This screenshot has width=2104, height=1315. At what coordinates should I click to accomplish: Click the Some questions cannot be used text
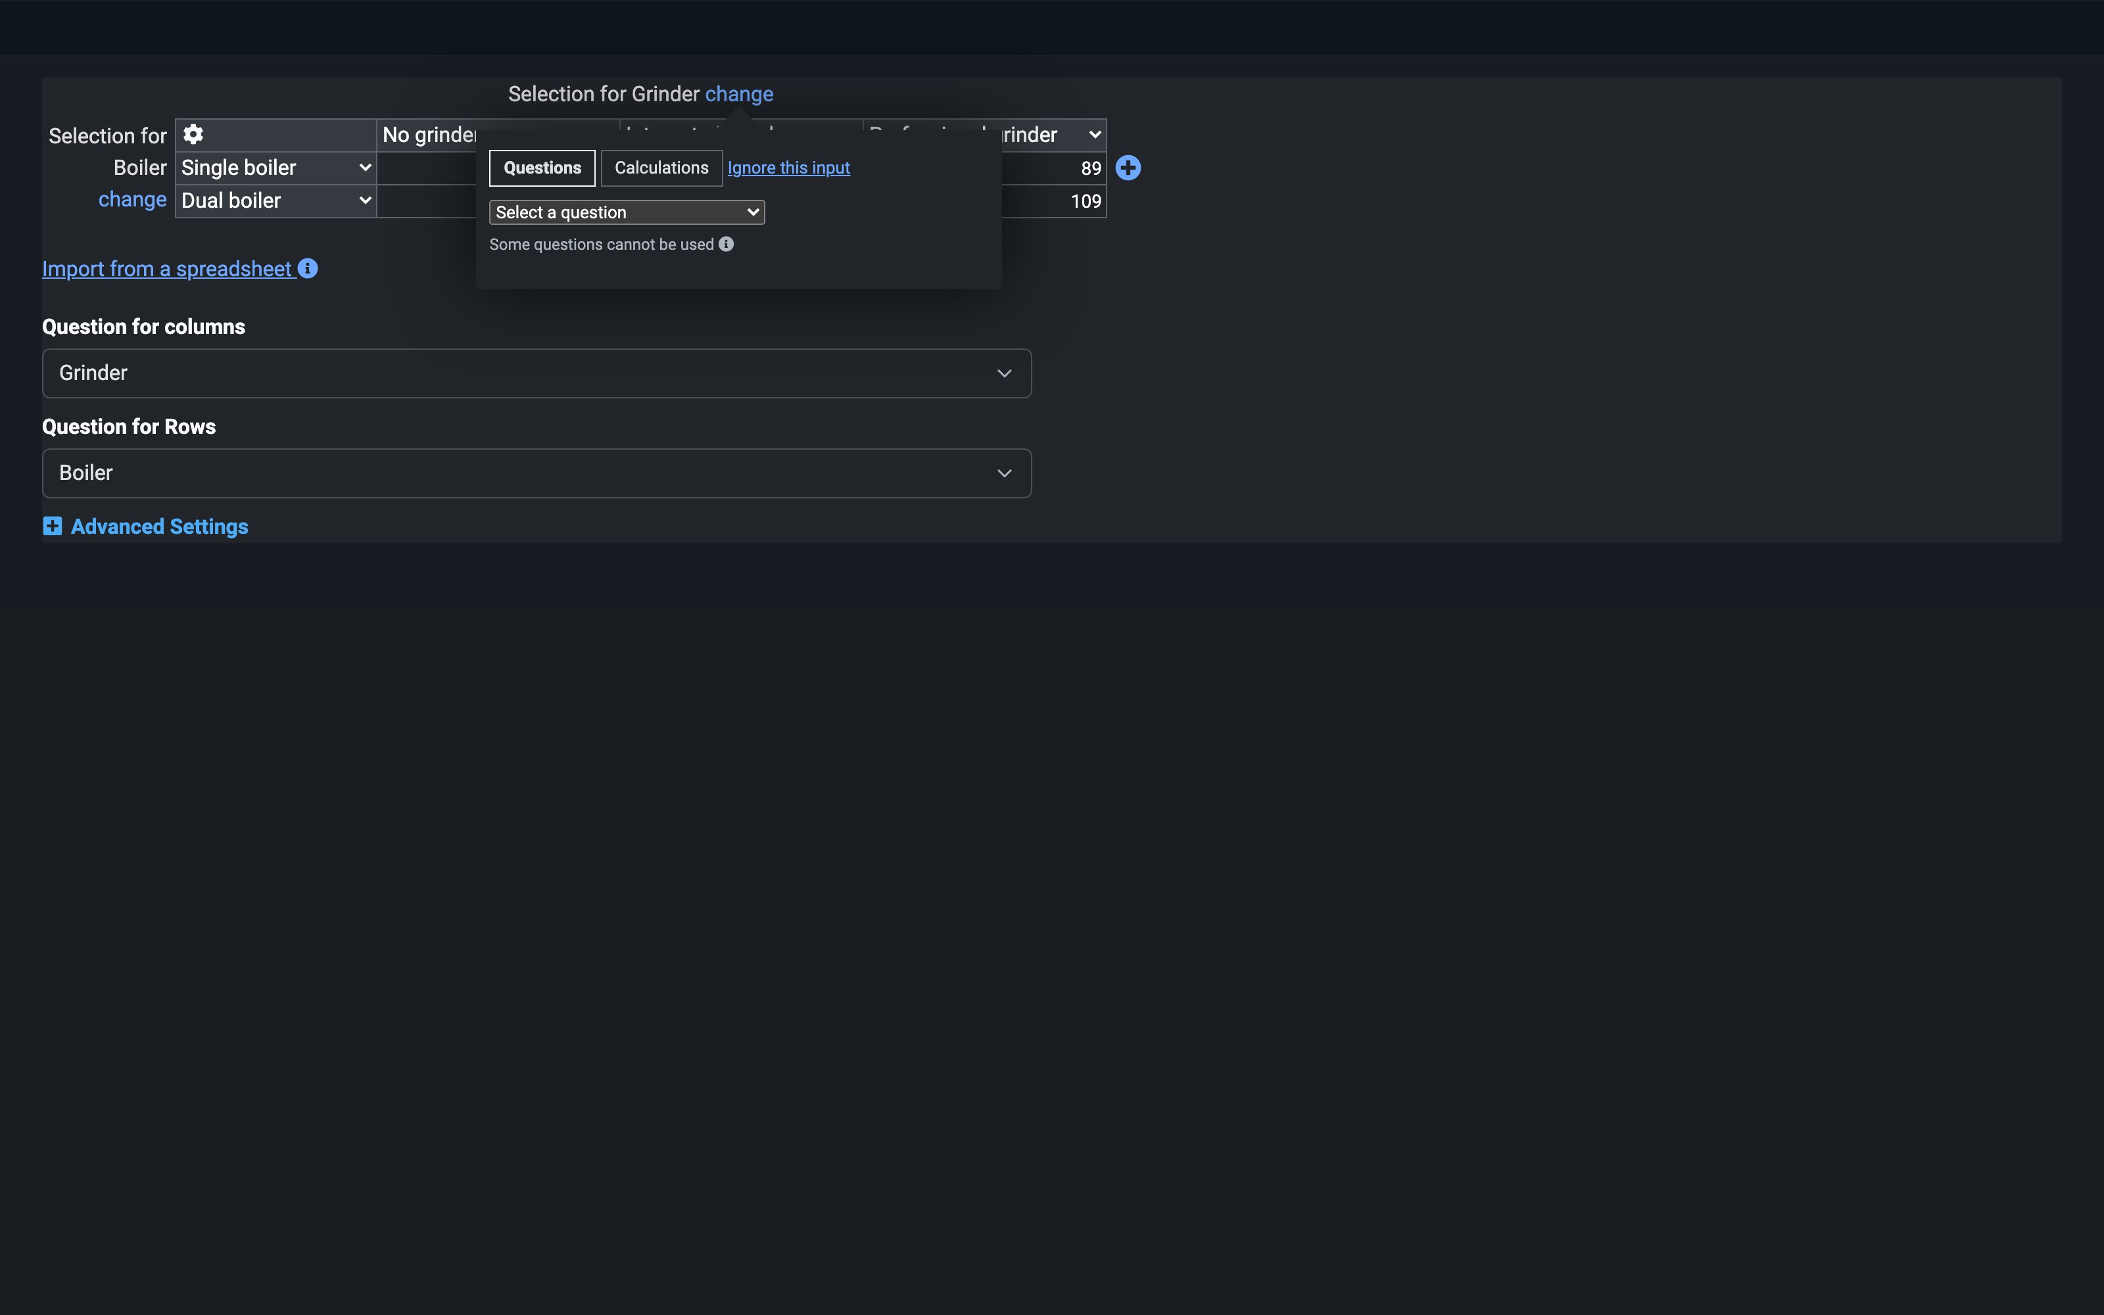[x=602, y=245]
